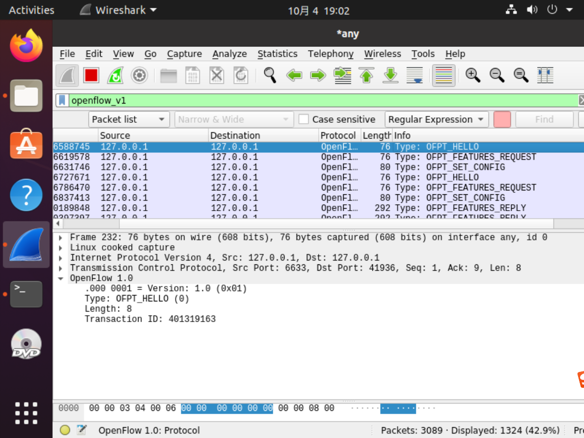Open Files manager in the dock
Image resolution: width=584 pixels, height=438 pixels.
coord(26,96)
